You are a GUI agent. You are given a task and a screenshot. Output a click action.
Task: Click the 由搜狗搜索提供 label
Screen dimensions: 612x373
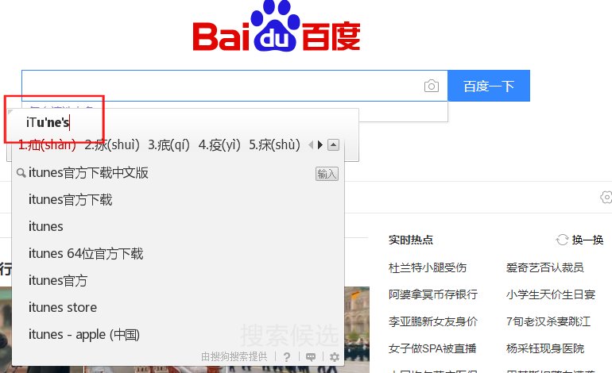[234, 356]
